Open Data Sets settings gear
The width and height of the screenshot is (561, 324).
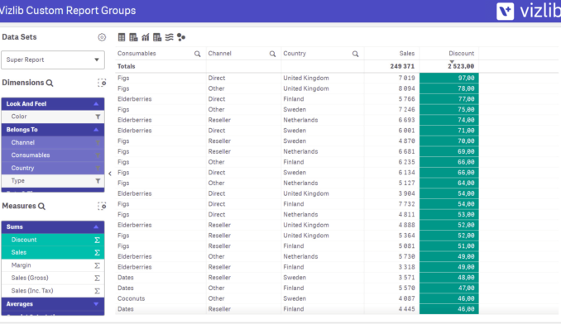point(102,37)
